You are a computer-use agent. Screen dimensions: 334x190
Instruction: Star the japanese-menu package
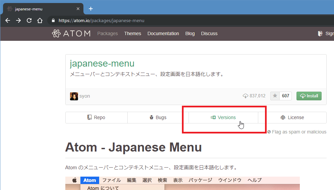[275, 96]
